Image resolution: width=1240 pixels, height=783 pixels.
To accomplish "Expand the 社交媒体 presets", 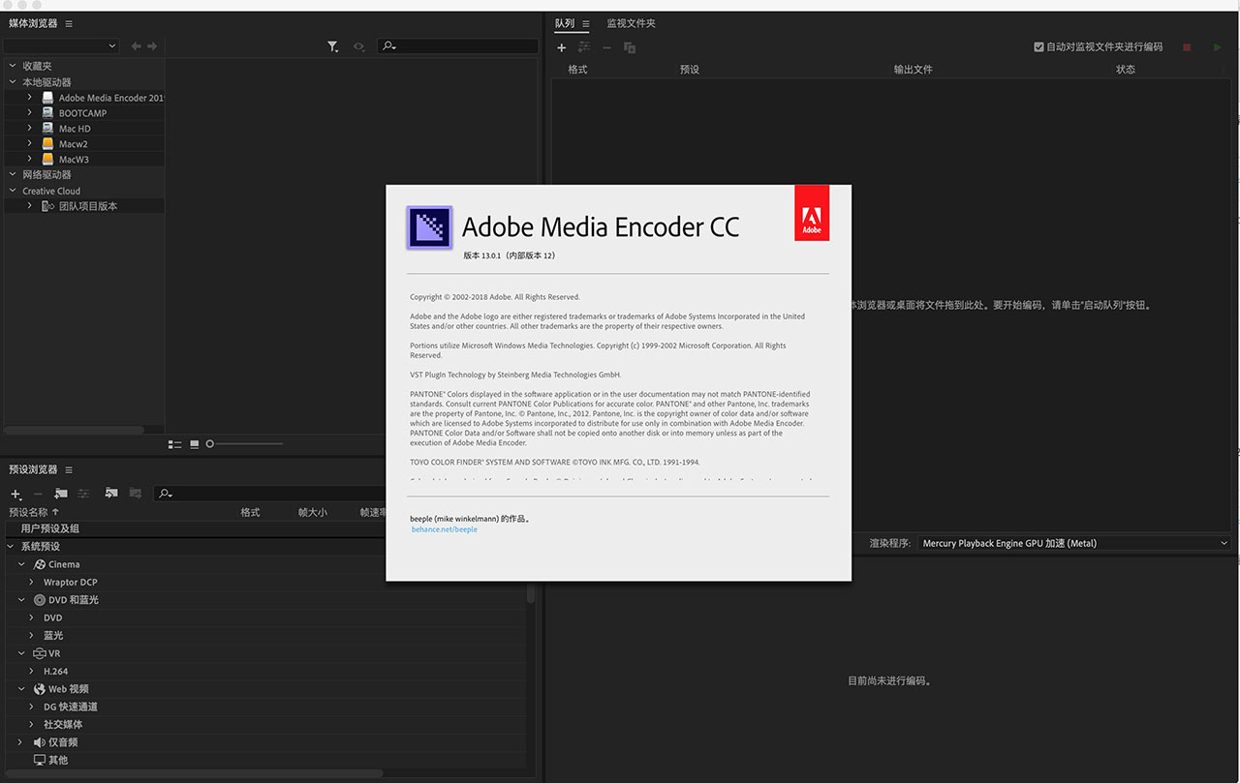I will pyautogui.click(x=32, y=724).
